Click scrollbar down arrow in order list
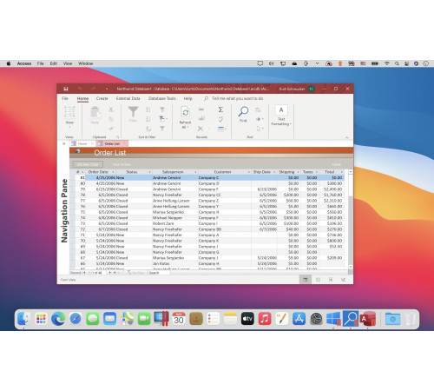 [351, 267]
